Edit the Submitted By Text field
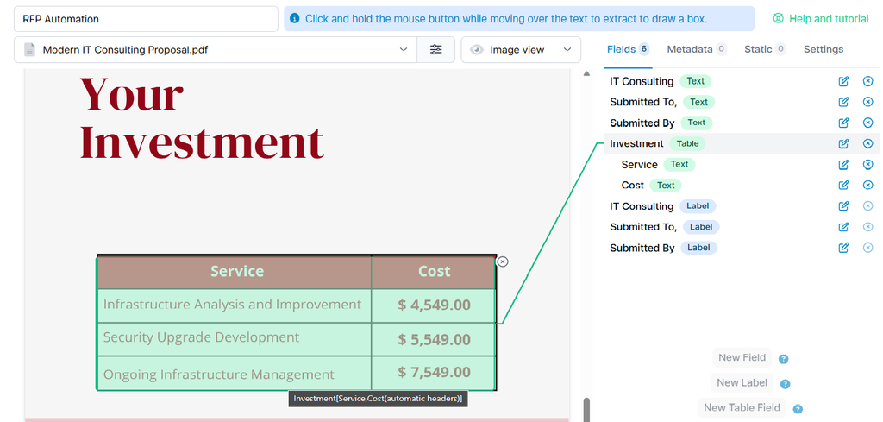 (x=843, y=123)
